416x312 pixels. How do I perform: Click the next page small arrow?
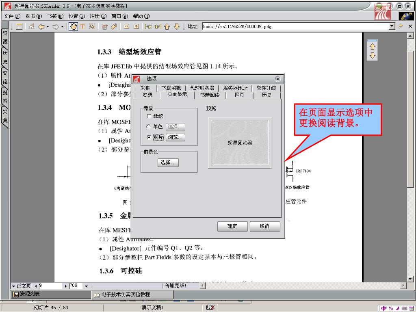tap(65, 286)
